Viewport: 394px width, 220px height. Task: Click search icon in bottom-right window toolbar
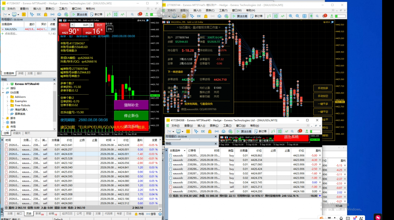click(292, 131)
